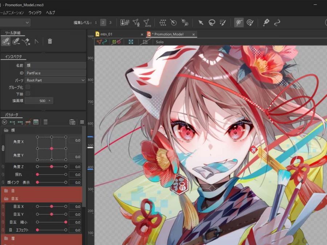Click the ID field containing PartFace
Screen dimensions: 327x245
click(55, 73)
